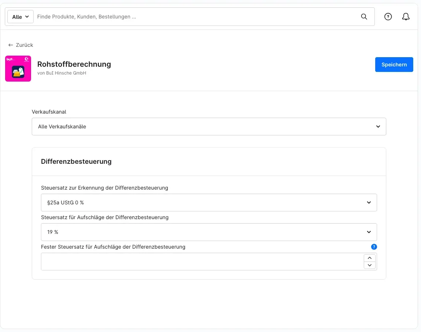The width and height of the screenshot is (421, 332).
Task: Open the Alle search filter dropdown
Action: (20, 17)
